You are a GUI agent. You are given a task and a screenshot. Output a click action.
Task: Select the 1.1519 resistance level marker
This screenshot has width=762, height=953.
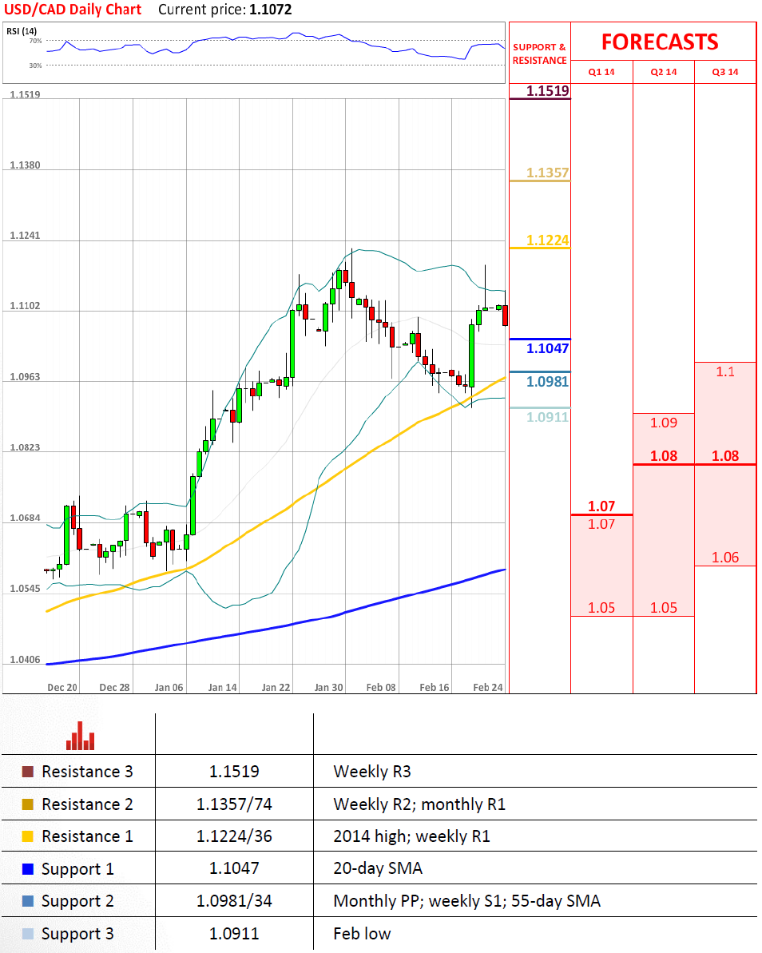[x=547, y=91]
